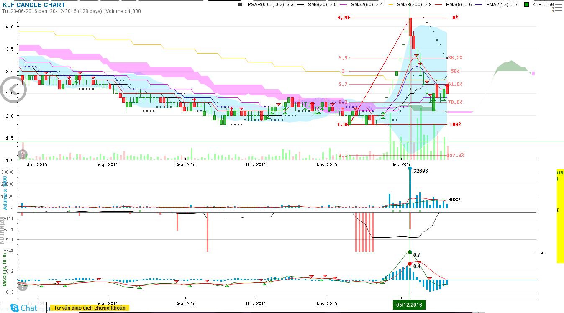Open the Skype Chat widget
This screenshot has width=564, height=313.
tap(24, 308)
